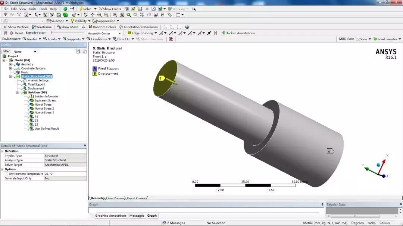Open the Supports dropdown
403x226 pixels.
(74, 39)
